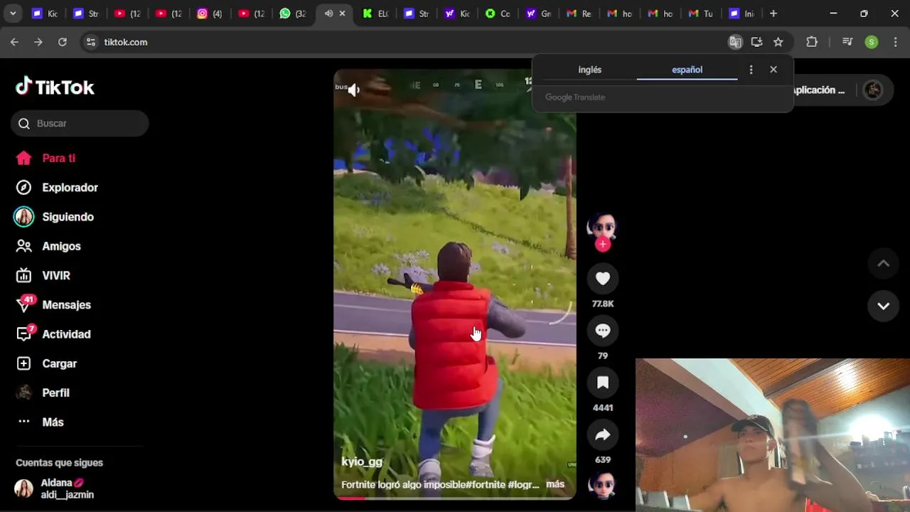Select español in Google Translate popup
The image size is (910, 512).
pos(687,70)
